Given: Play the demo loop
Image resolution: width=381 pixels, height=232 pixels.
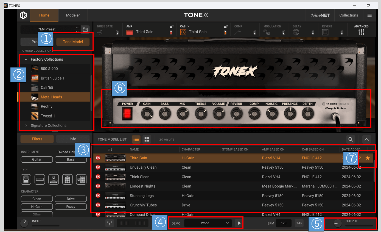Looking at the screenshot, I should [x=239, y=223].
